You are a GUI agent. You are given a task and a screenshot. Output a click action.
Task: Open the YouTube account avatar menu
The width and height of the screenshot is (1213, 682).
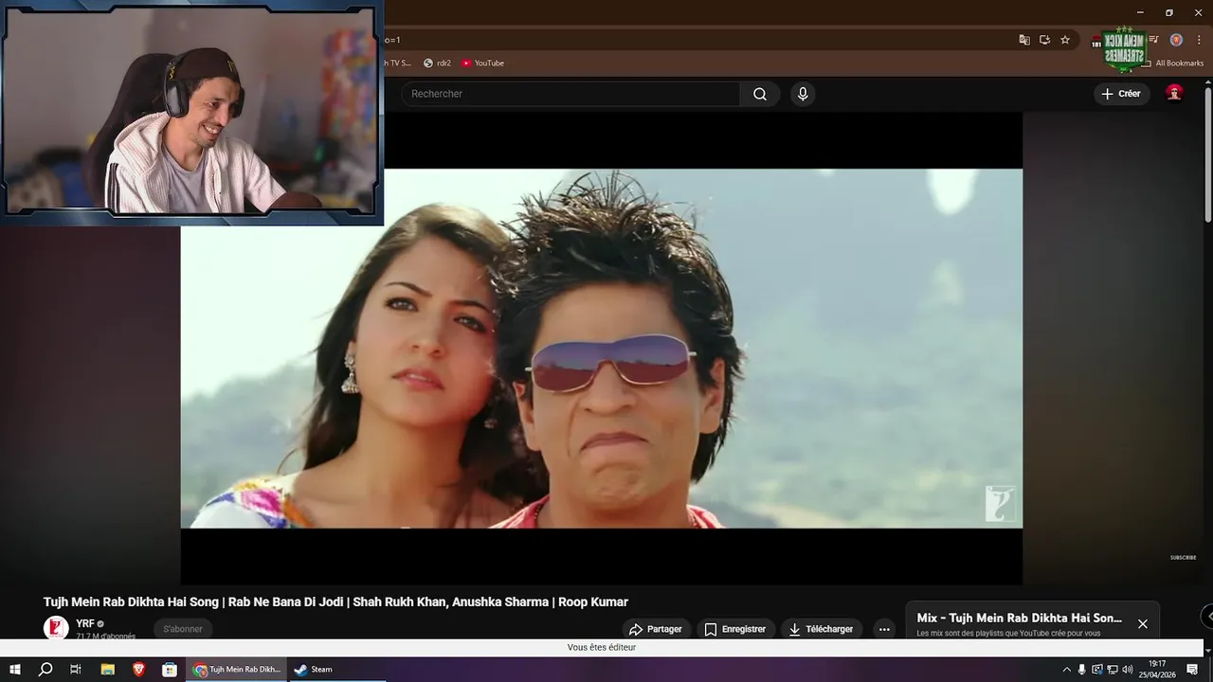(x=1174, y=93)
